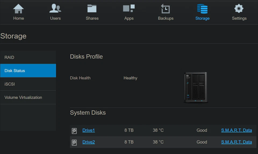Viewport: 258px width, 154px height.
Task: View S.M.A.R.T. Data for Drive2
Action: (236, 142)
